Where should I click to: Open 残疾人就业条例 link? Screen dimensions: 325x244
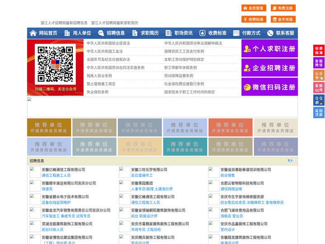[99, 76]
